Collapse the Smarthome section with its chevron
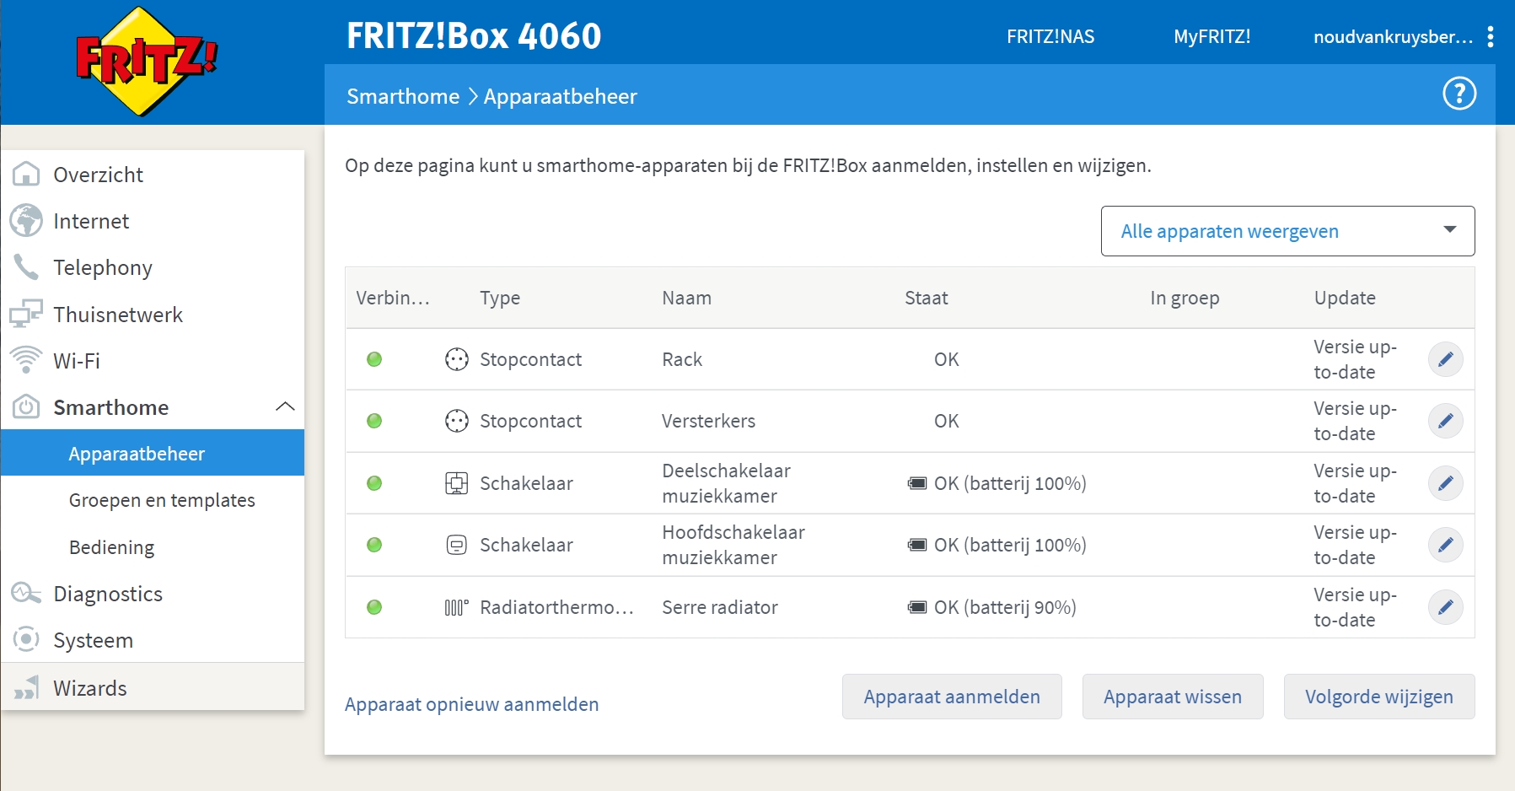 (287, 406)
